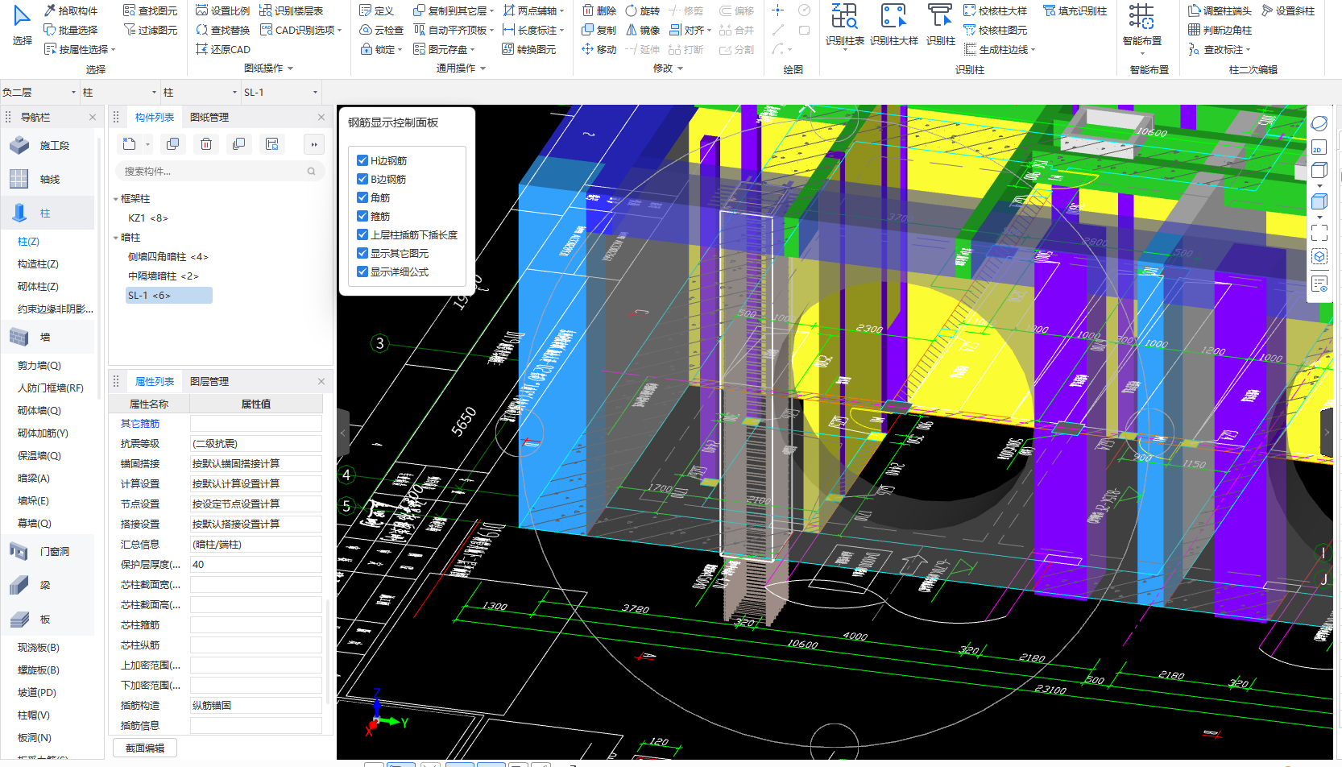Screen dimensions: 1342x767
Task: Select 构造柱(Z) in navigation
Action: point(38,264)
